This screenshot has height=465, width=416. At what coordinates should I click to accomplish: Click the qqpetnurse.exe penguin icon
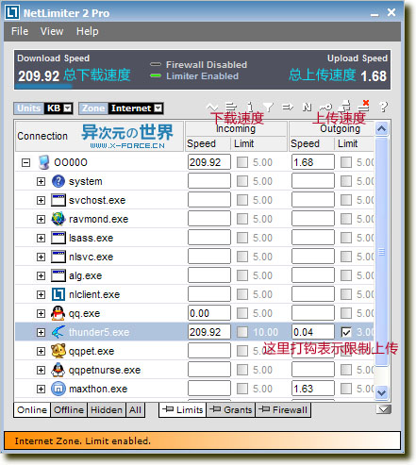pyautogui.click(x=58, y=370)
